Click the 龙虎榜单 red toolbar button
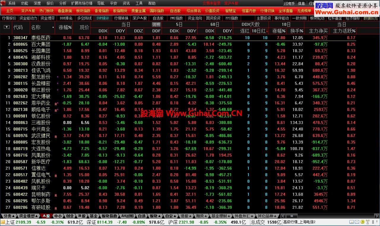Viewport: 380px width, 226px height. point(304,10)
